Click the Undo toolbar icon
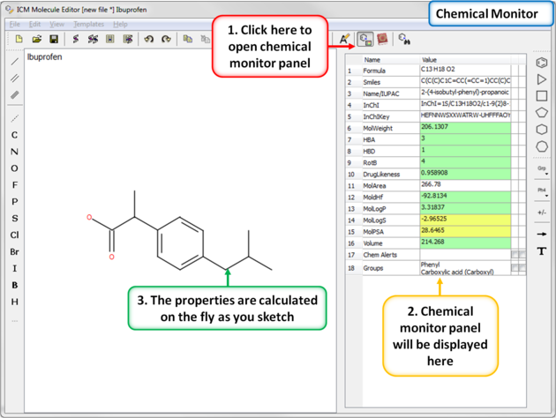Image resolution: width=556 pixels, height=418 pixels. [x=148, y=40]
